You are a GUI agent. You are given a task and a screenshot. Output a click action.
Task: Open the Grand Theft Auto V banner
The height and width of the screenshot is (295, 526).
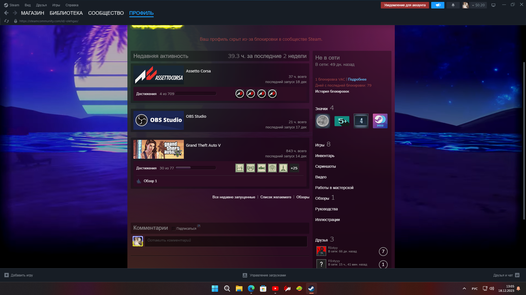point(159,149)
